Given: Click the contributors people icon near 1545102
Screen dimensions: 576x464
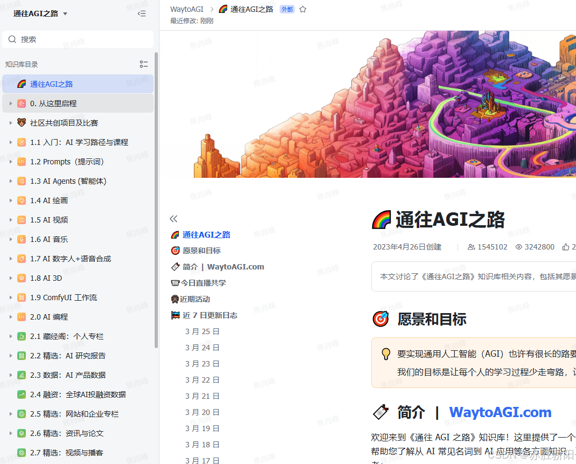Looking at the screenshot, I should tap(471, 247).
